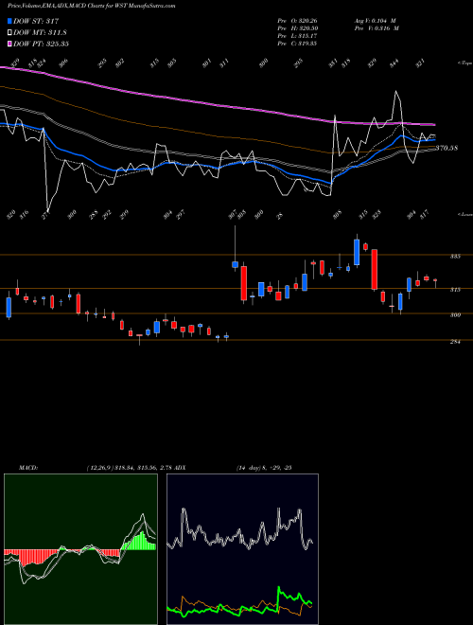Click the ADX heading label
The height and width of the screenshot is (625, 473).
180,468
